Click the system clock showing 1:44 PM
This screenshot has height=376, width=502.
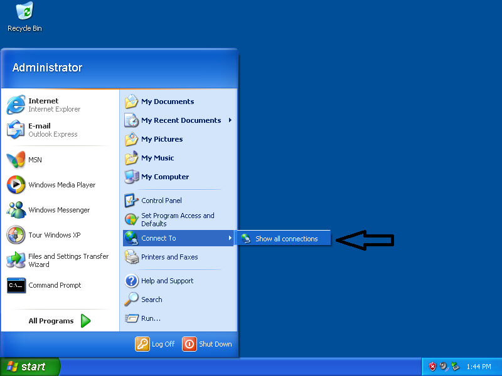click(x=479, y=367)
